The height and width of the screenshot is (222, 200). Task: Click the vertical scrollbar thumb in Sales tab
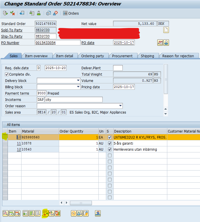(x=166, y=79)
